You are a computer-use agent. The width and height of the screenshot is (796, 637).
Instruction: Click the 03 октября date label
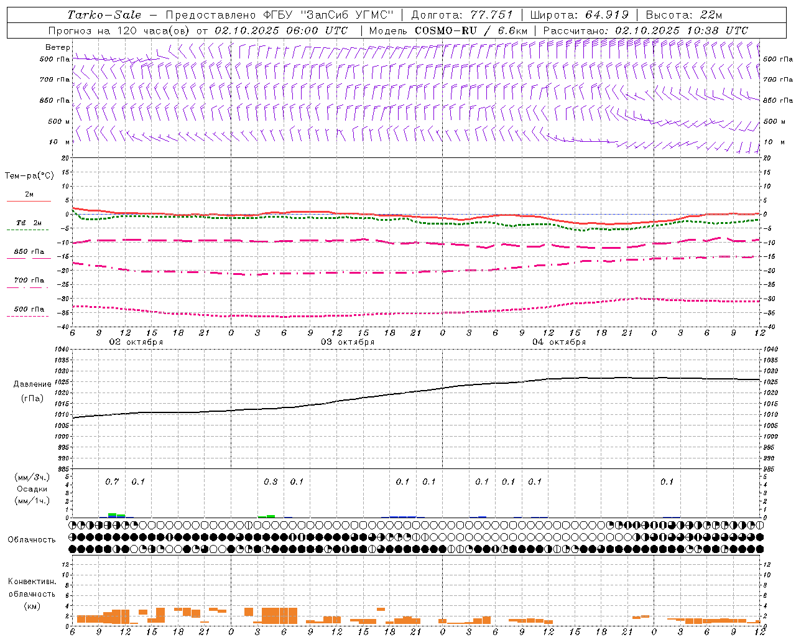click(348, 342)
